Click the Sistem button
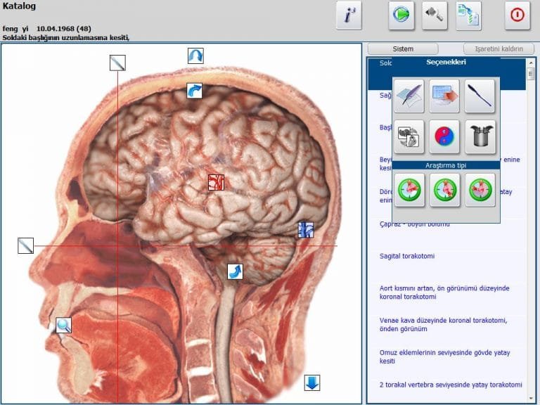 click(403, 49)
